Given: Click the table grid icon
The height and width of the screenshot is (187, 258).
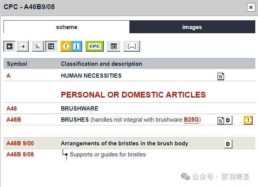Looking at the screenshot, I should point(113,46).
